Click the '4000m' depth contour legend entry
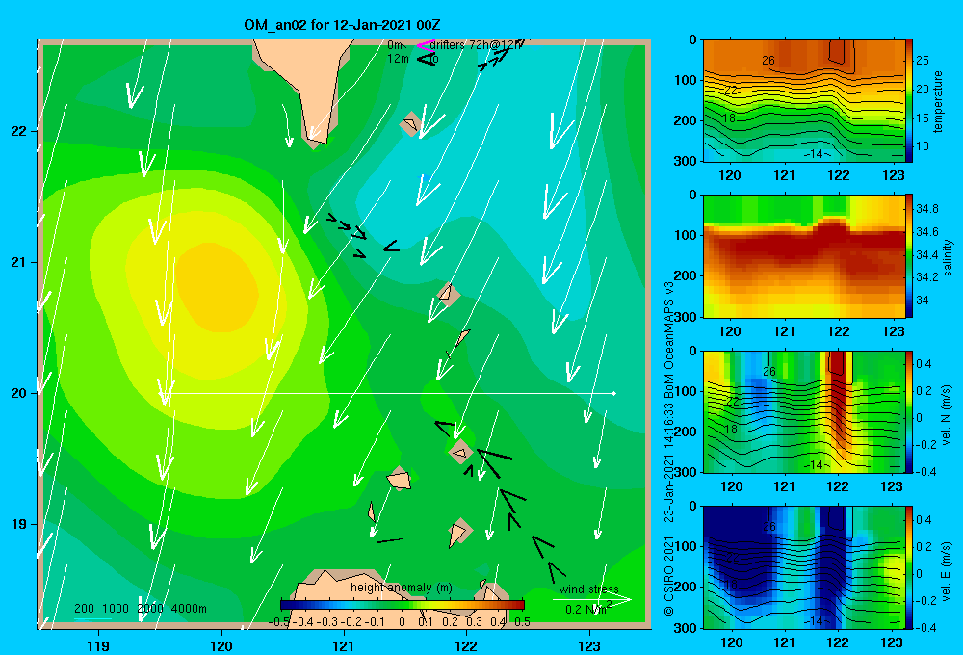 pyautogui.click(x=189, y=609)
